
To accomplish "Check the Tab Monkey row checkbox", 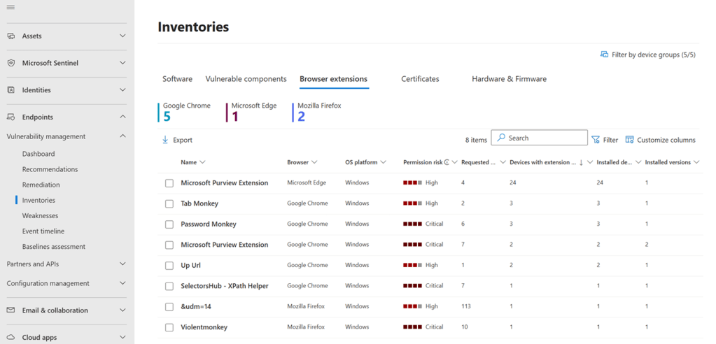I will (x=169, y=203).
